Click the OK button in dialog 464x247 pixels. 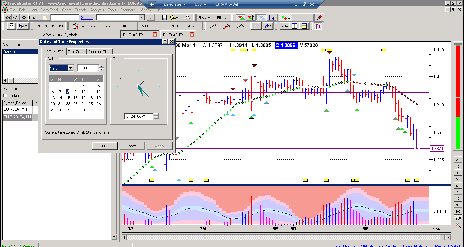pos(105,146)
